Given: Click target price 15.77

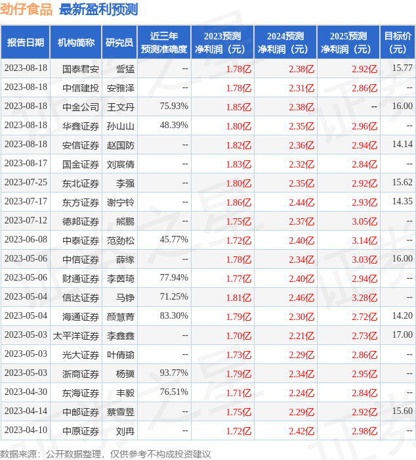Looking at the screenshot, I should [402, 68].
